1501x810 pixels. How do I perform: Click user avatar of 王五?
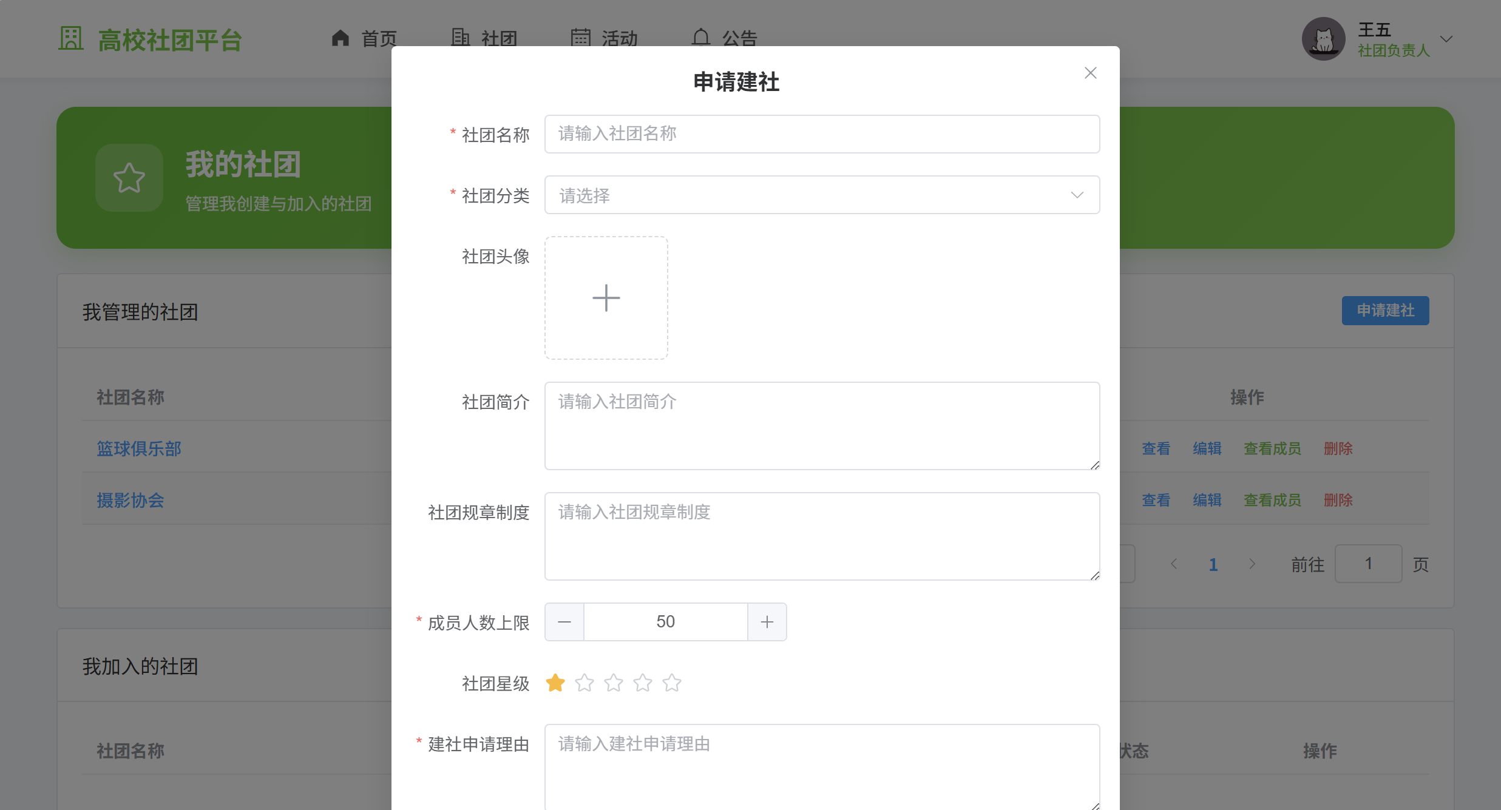click(1323, 39)
